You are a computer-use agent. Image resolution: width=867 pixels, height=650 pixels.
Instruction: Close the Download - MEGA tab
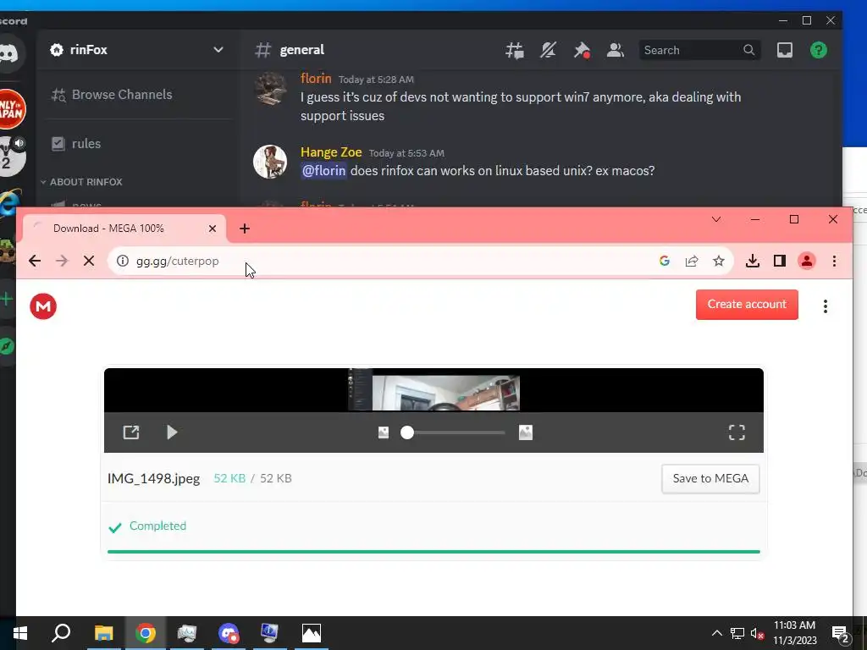coord(213,229)
